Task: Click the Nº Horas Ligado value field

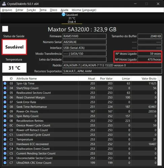Action: [150, 59]
